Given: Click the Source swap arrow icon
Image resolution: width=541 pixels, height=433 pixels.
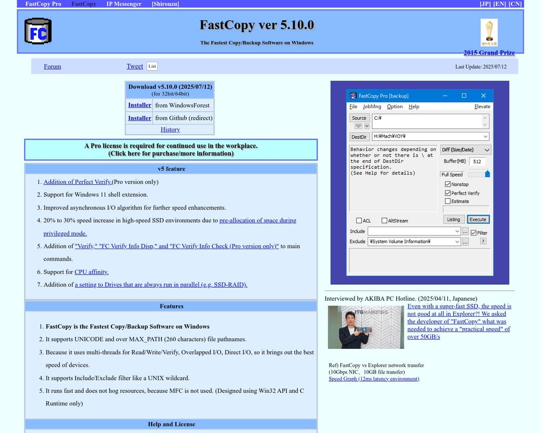Looking at the screenshot, I should [359, 126].
